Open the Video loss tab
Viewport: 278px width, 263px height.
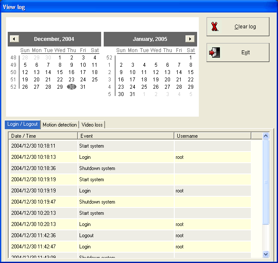tap(92, 125)
